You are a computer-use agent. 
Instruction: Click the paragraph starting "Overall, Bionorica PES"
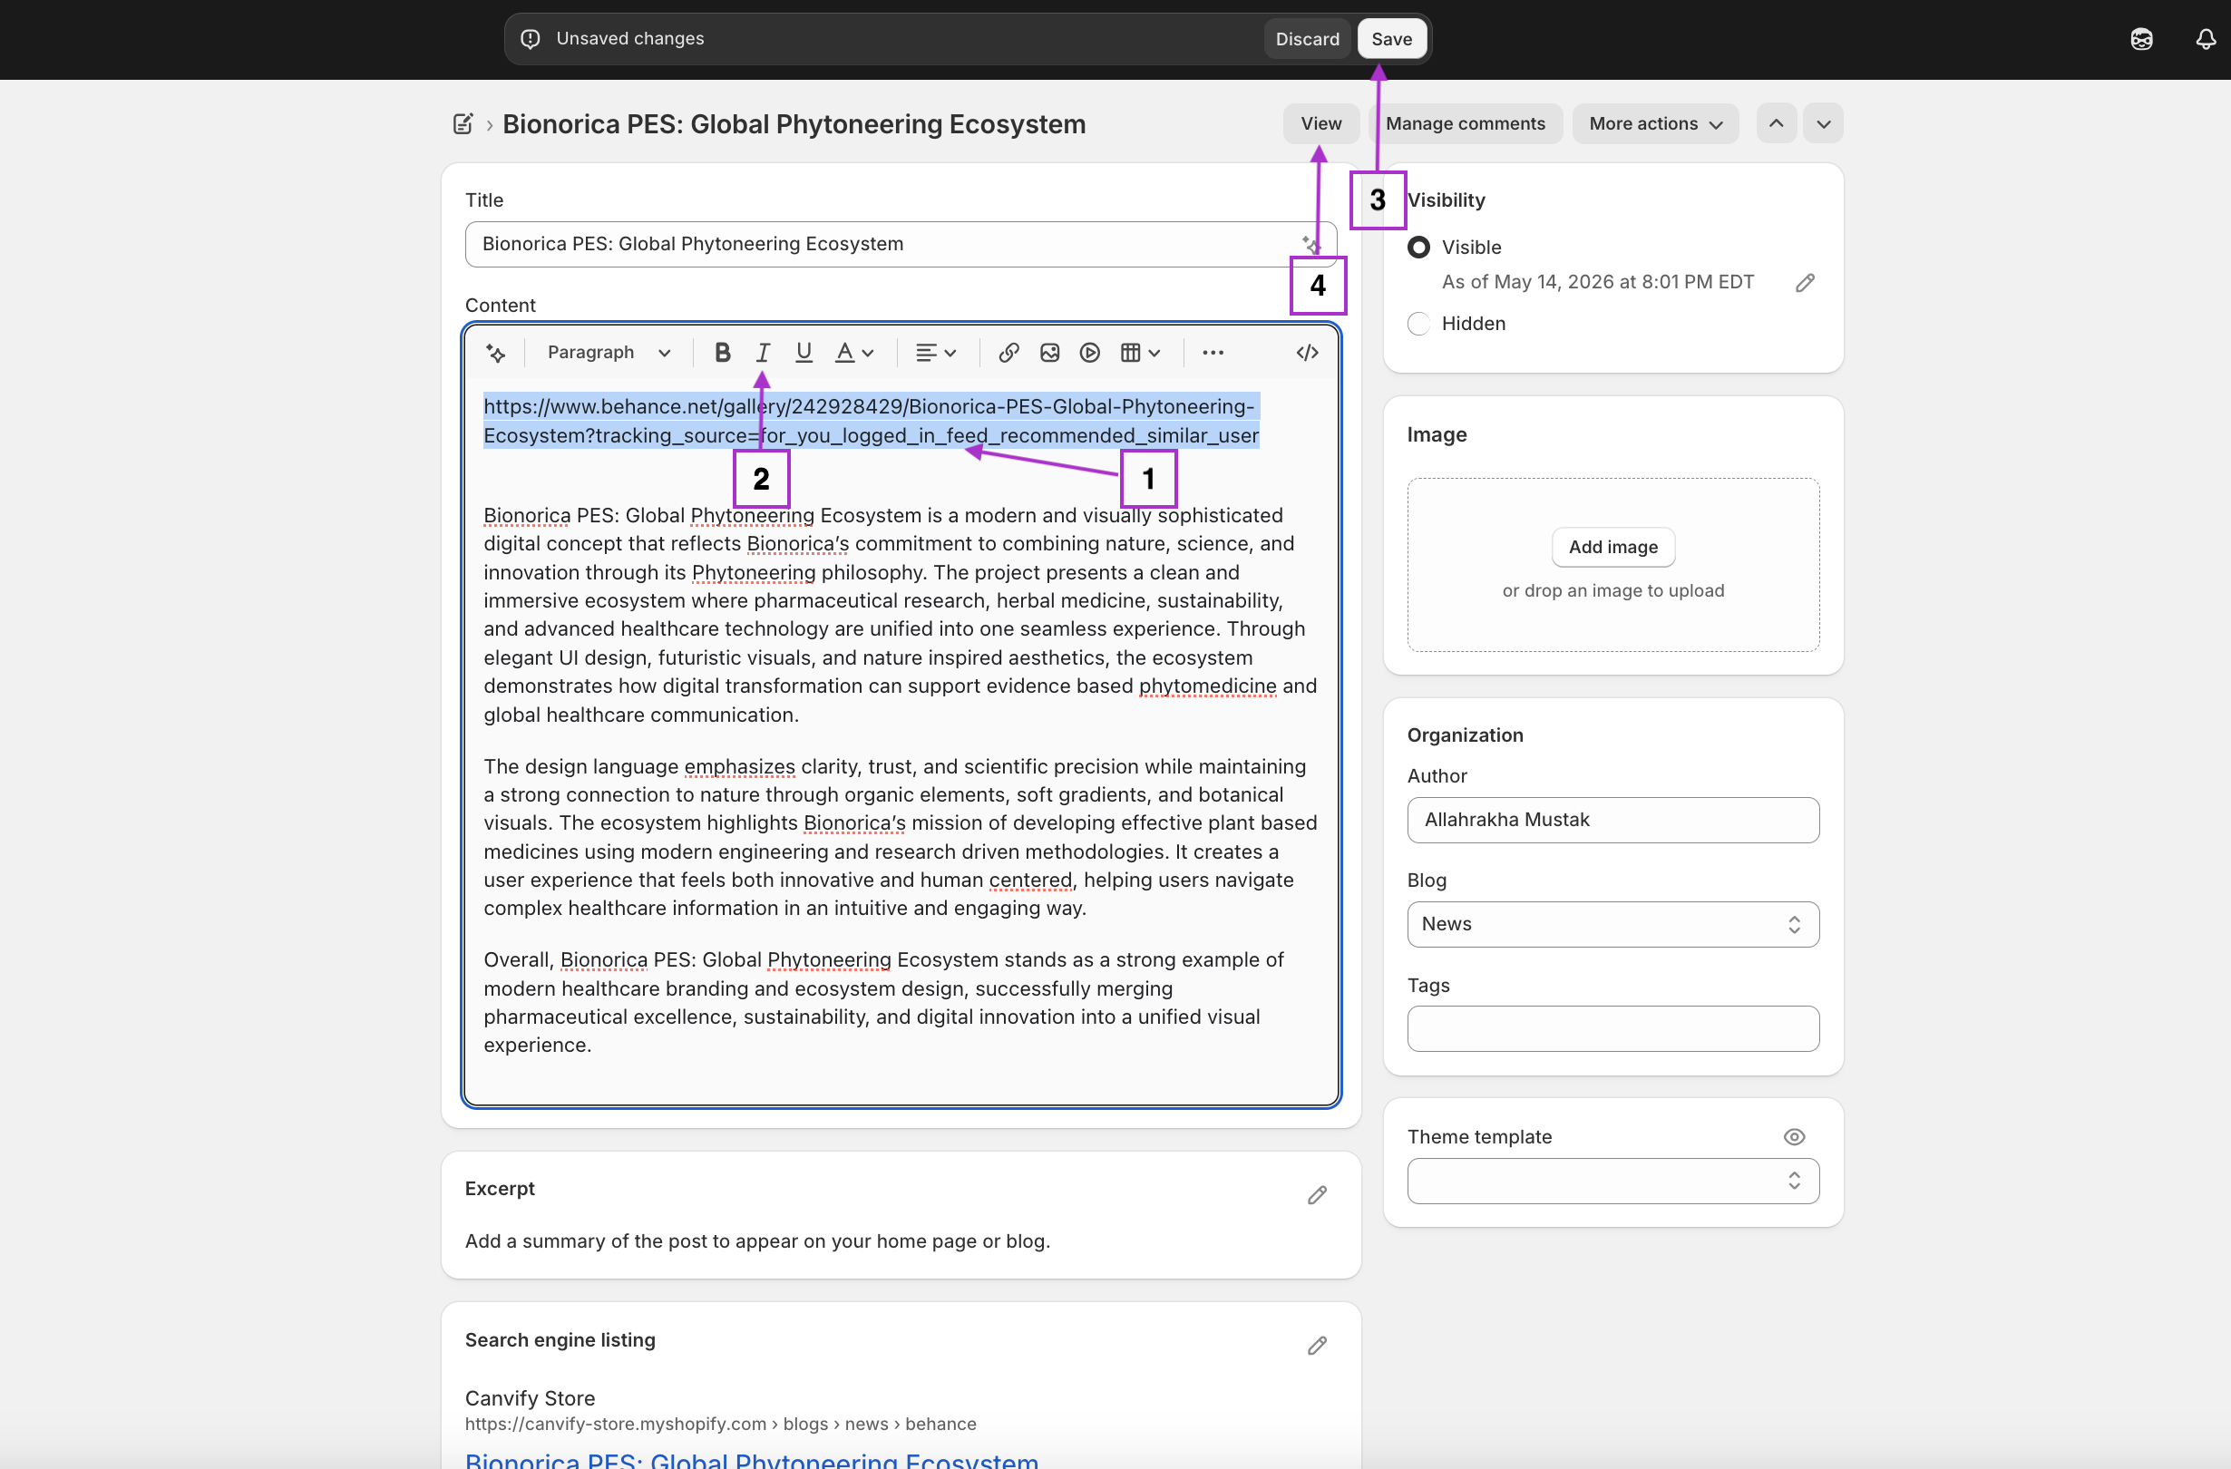(884, 1002)
